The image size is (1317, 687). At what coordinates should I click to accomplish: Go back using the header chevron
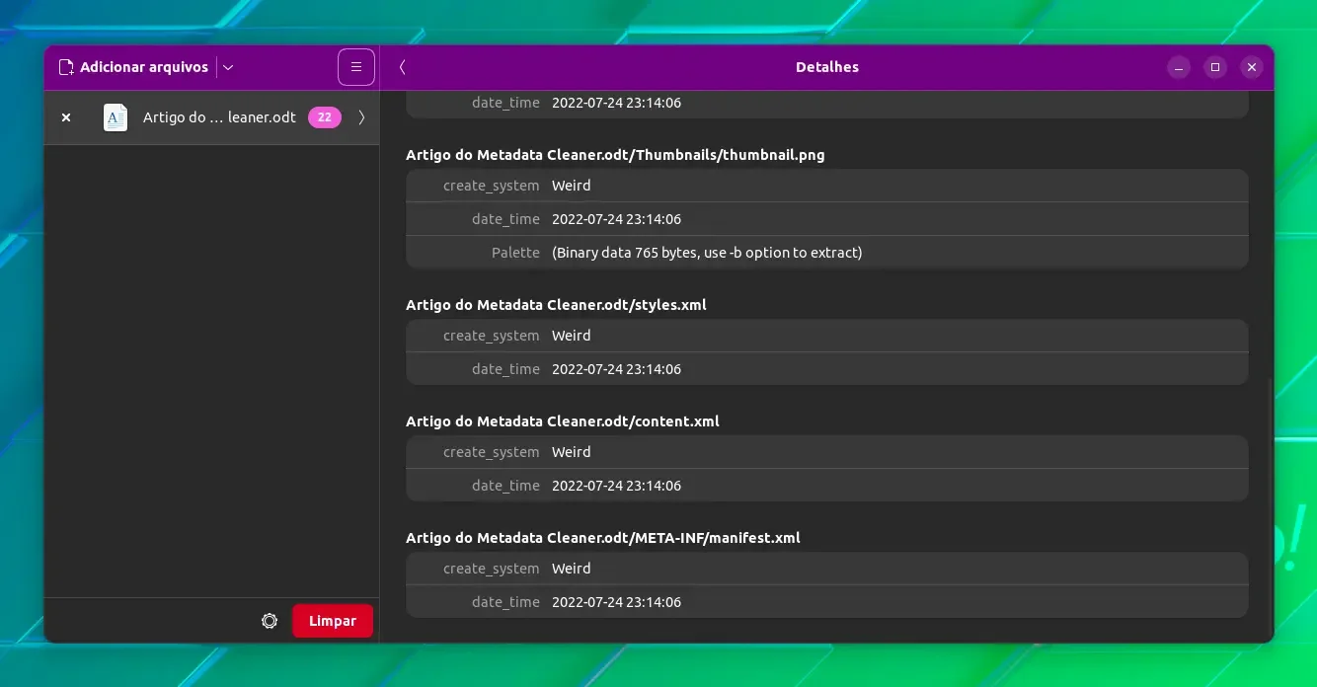(x=402, y=67)
